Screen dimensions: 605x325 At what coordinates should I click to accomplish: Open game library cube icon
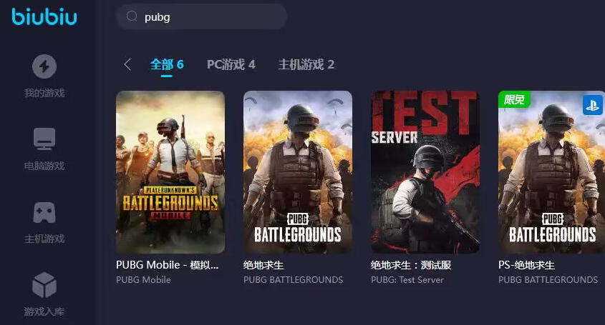[x=44, y=285]
